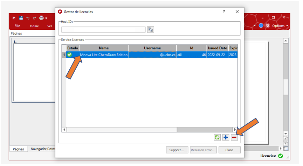Click the blue plus add license icon
The width and height of the screenshot is (303, 166).
(226, 137)
